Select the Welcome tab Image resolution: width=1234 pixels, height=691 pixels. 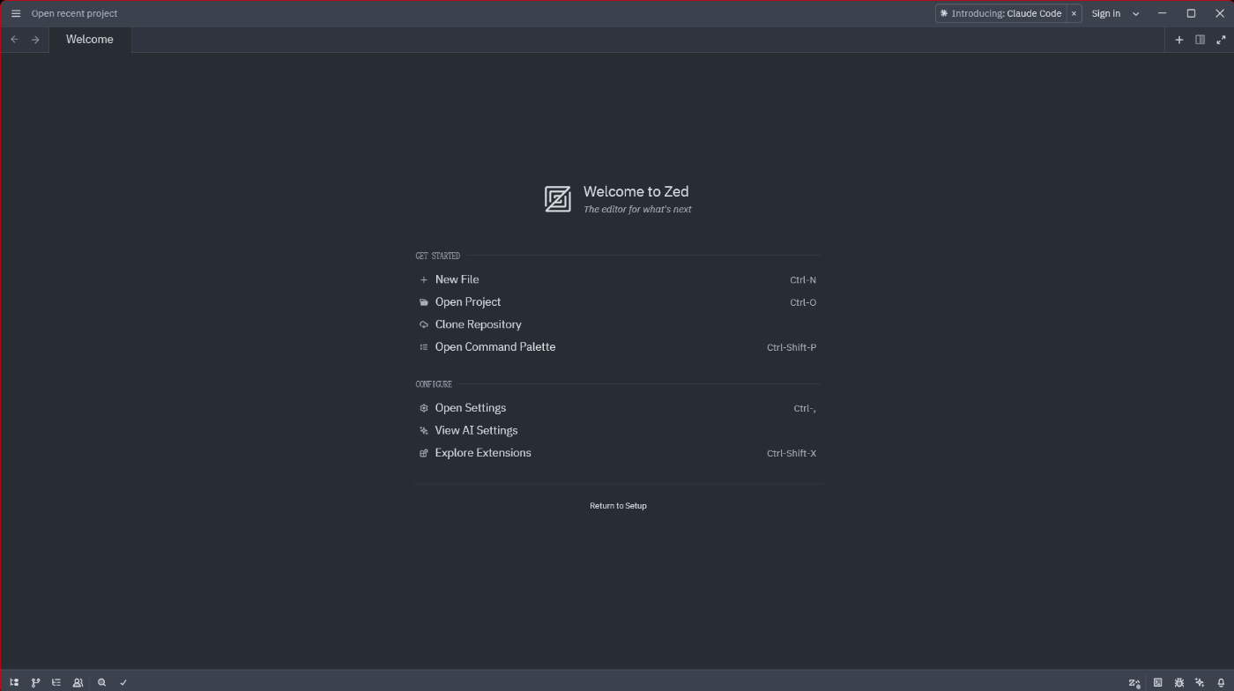pos(90,40)
